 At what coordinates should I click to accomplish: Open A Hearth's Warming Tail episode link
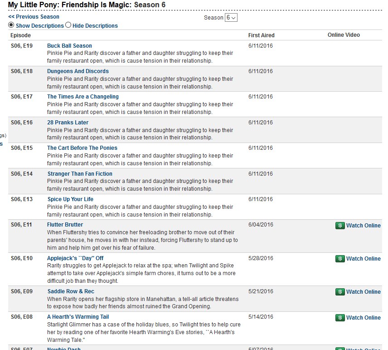[x=78, y=317]
